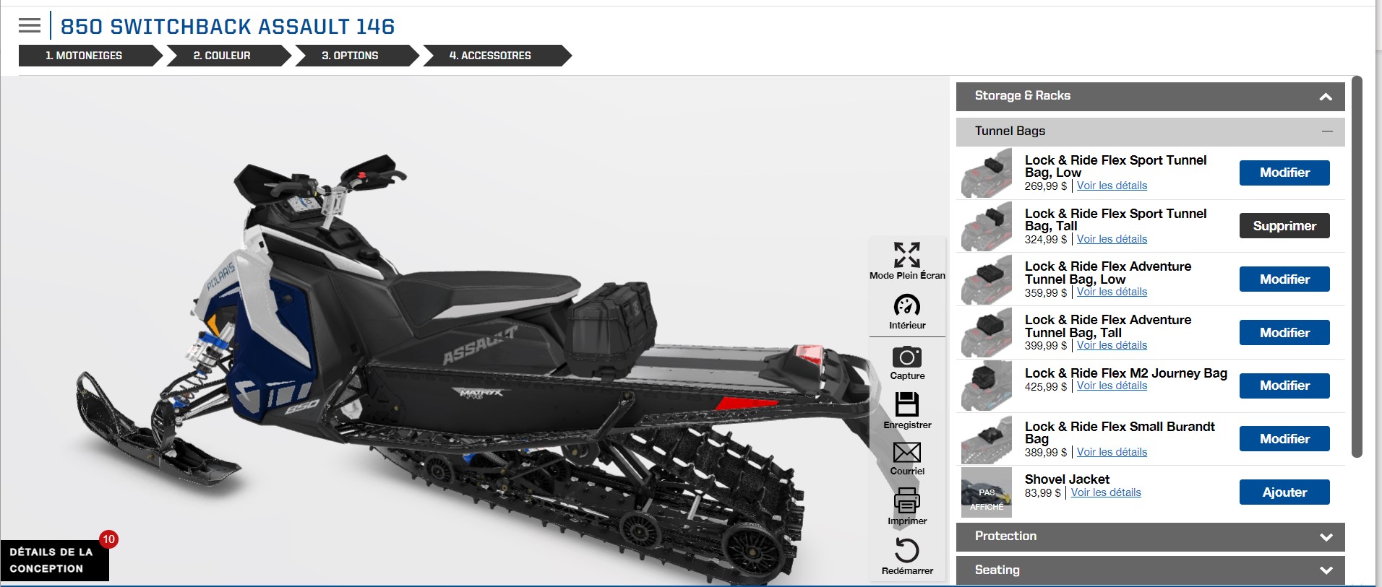Screen dimensions: 1382x587
Task: Click thumbnail of Sport Tunnel Bag, Tall
Action: (x=987, y=226)
